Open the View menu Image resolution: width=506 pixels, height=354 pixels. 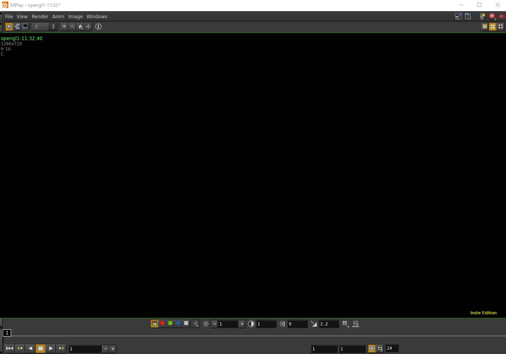coord(22,16)
